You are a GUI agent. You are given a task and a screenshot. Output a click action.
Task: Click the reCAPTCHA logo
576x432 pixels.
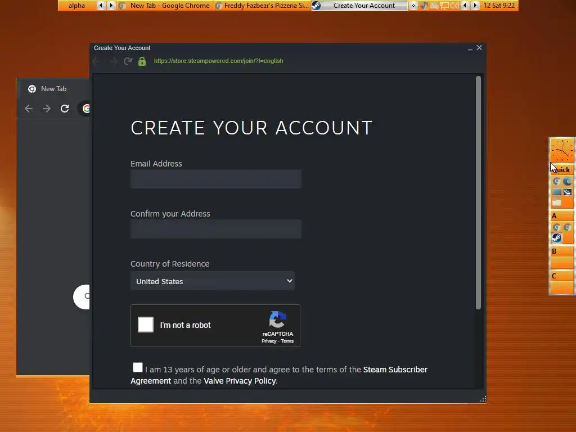[277, 319]
